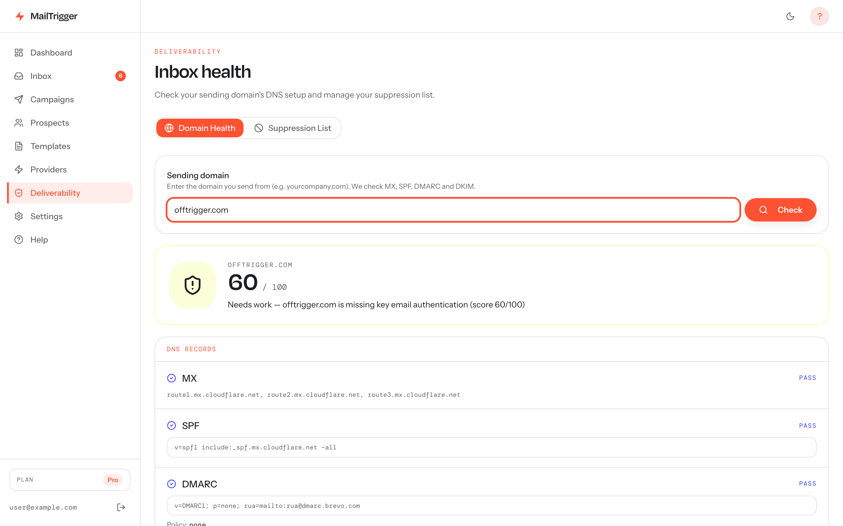Screen dimensions: 843x526
Task: Click the Deliverability sidebar item
Action: point(70,193)
